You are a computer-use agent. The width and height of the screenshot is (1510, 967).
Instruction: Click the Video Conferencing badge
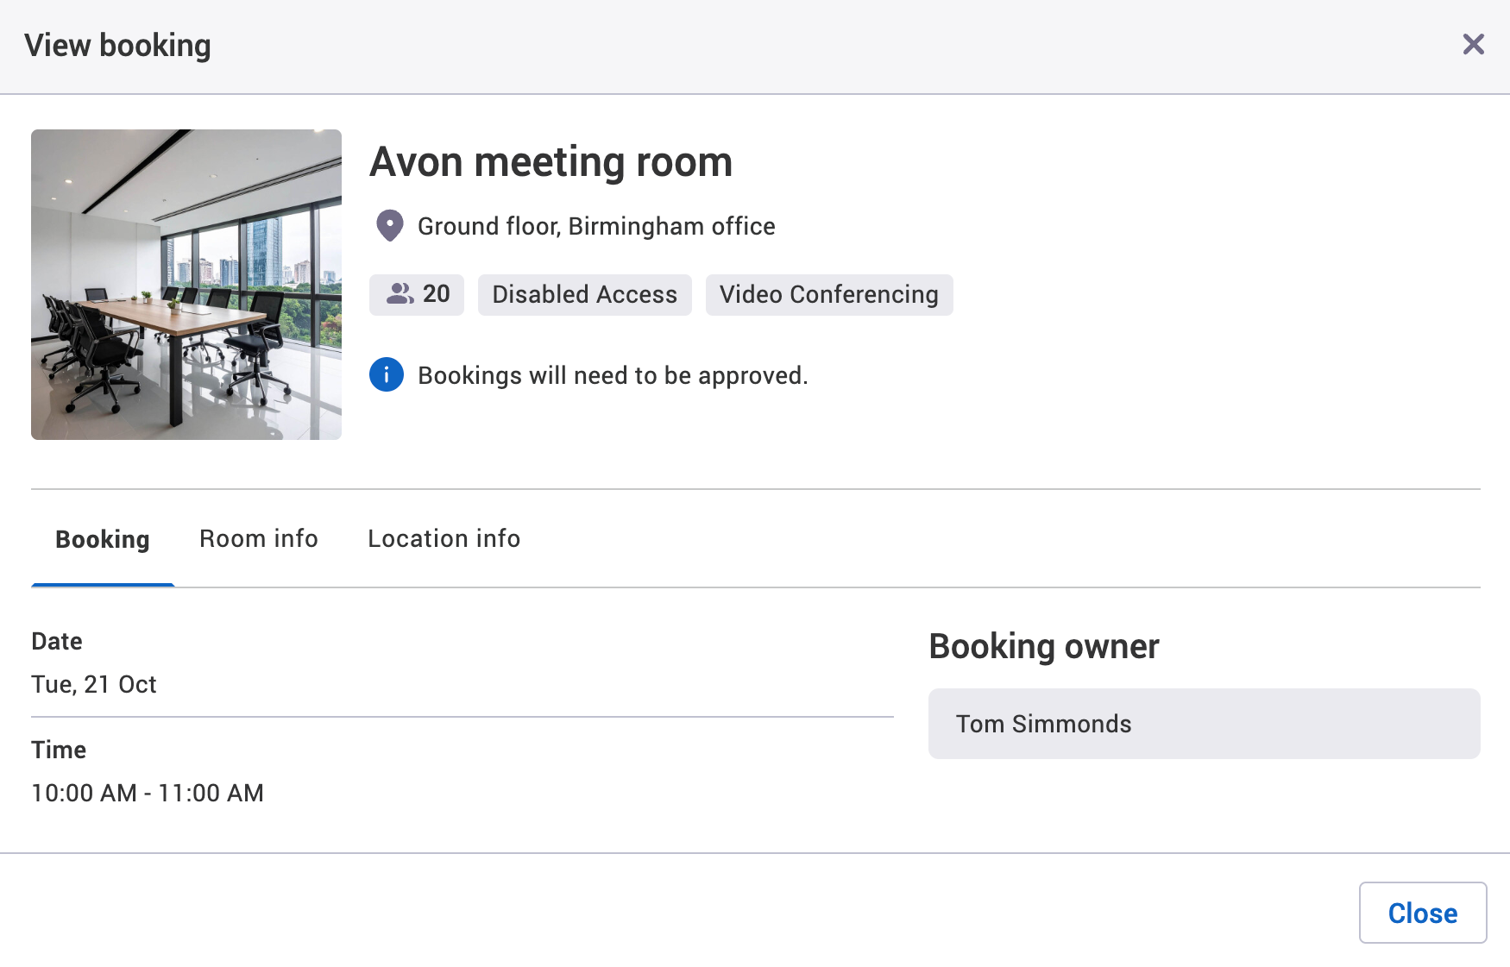click(829, 294)
